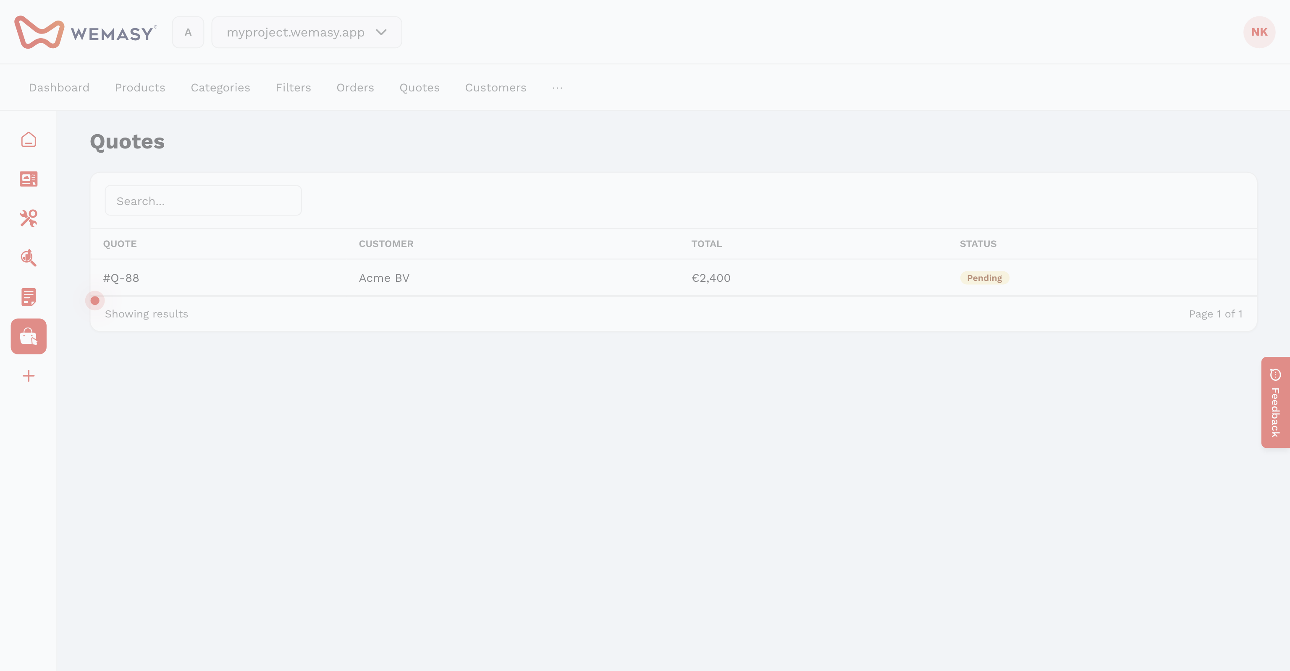Click the Showing results text
The height and width of the screenshot is (671, 1290).
coord(147,314)
